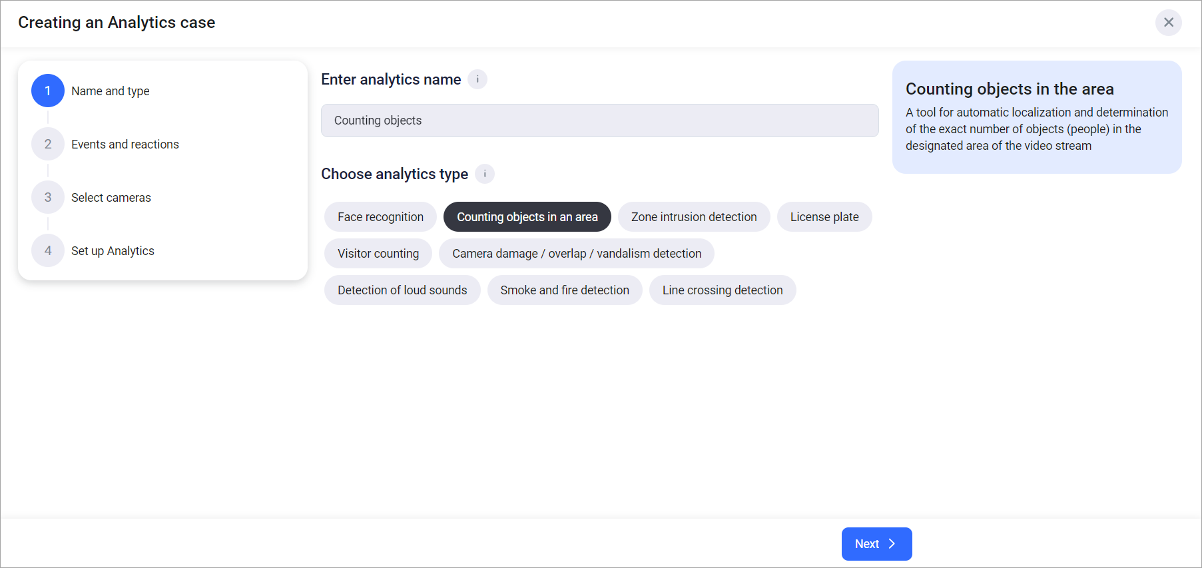The height and width of the screenshot is (568, 1202).
Task: Click step 2 circle number icon
Action: pyautogui.click(x=48, y=144)
